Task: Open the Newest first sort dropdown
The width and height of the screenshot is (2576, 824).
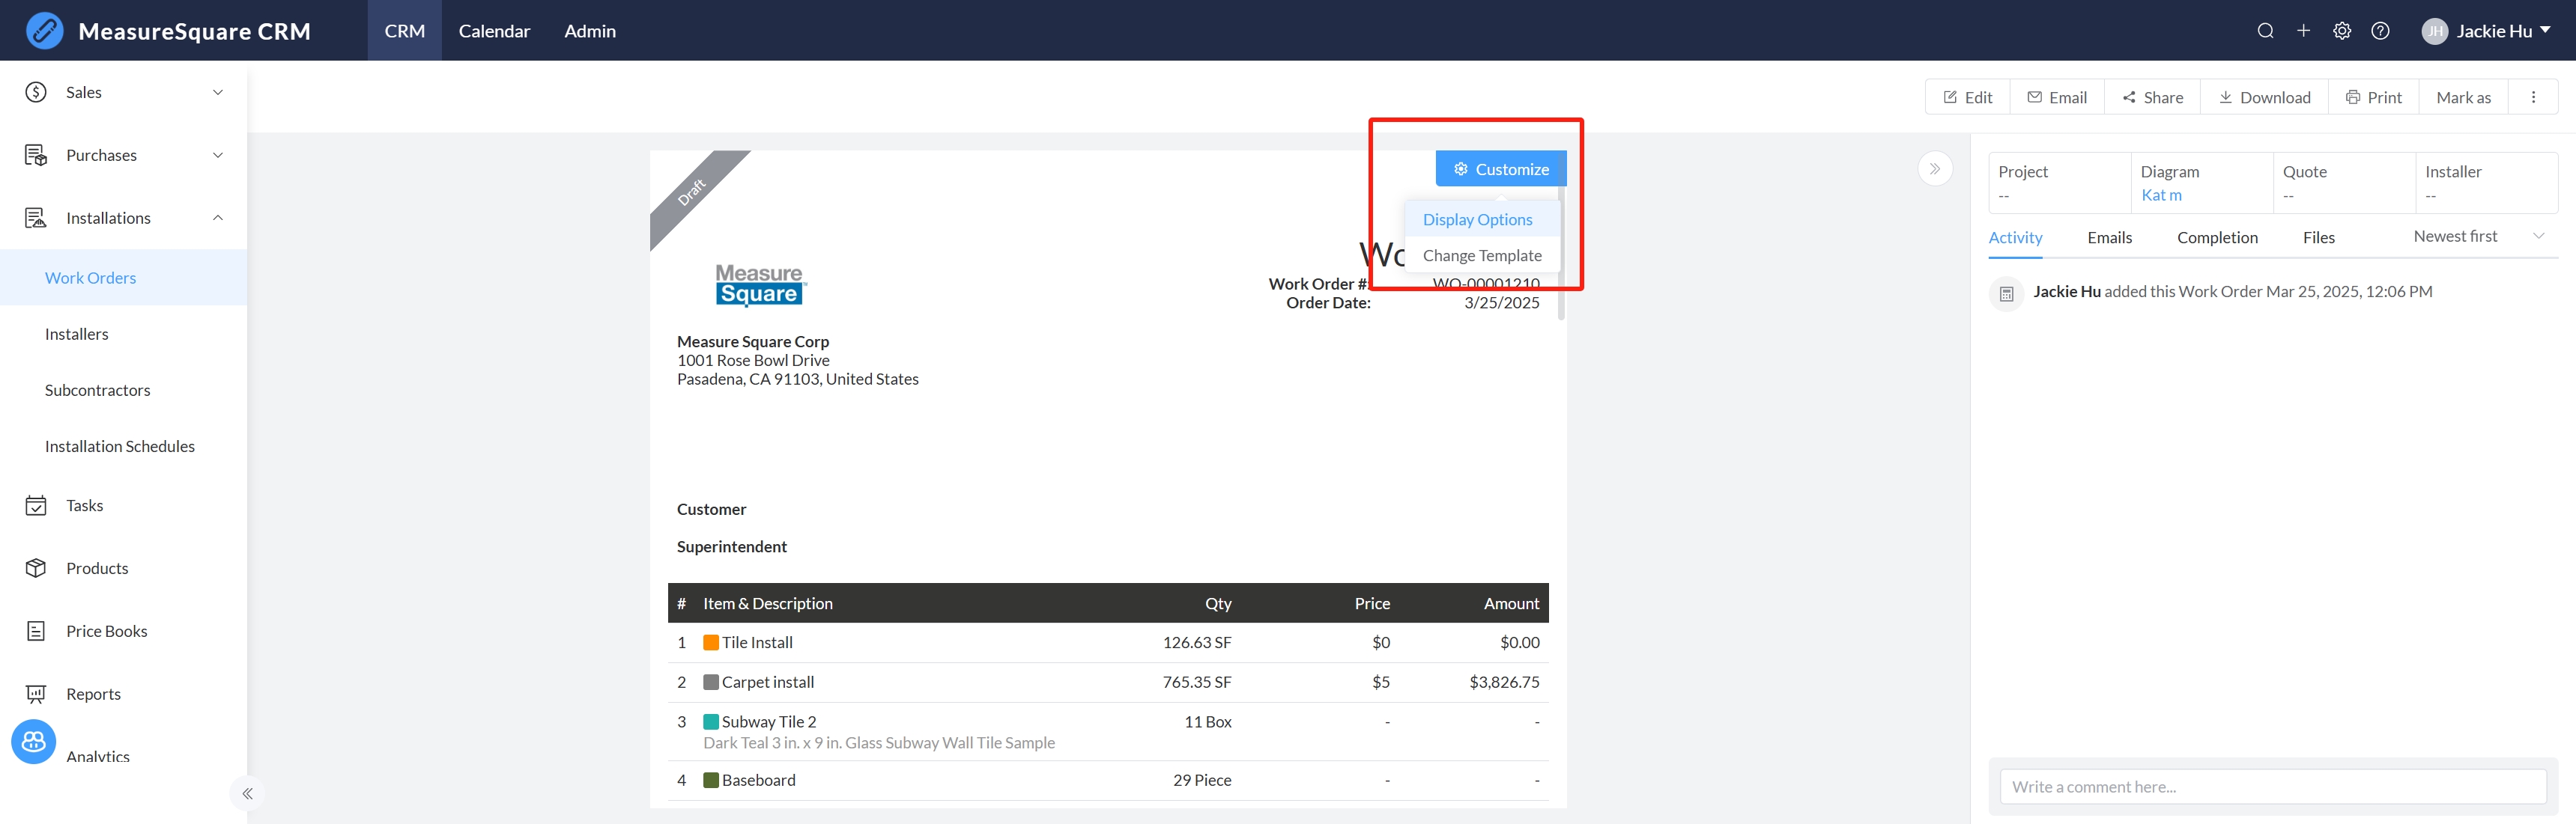Action: click(x=2477, y=236)
